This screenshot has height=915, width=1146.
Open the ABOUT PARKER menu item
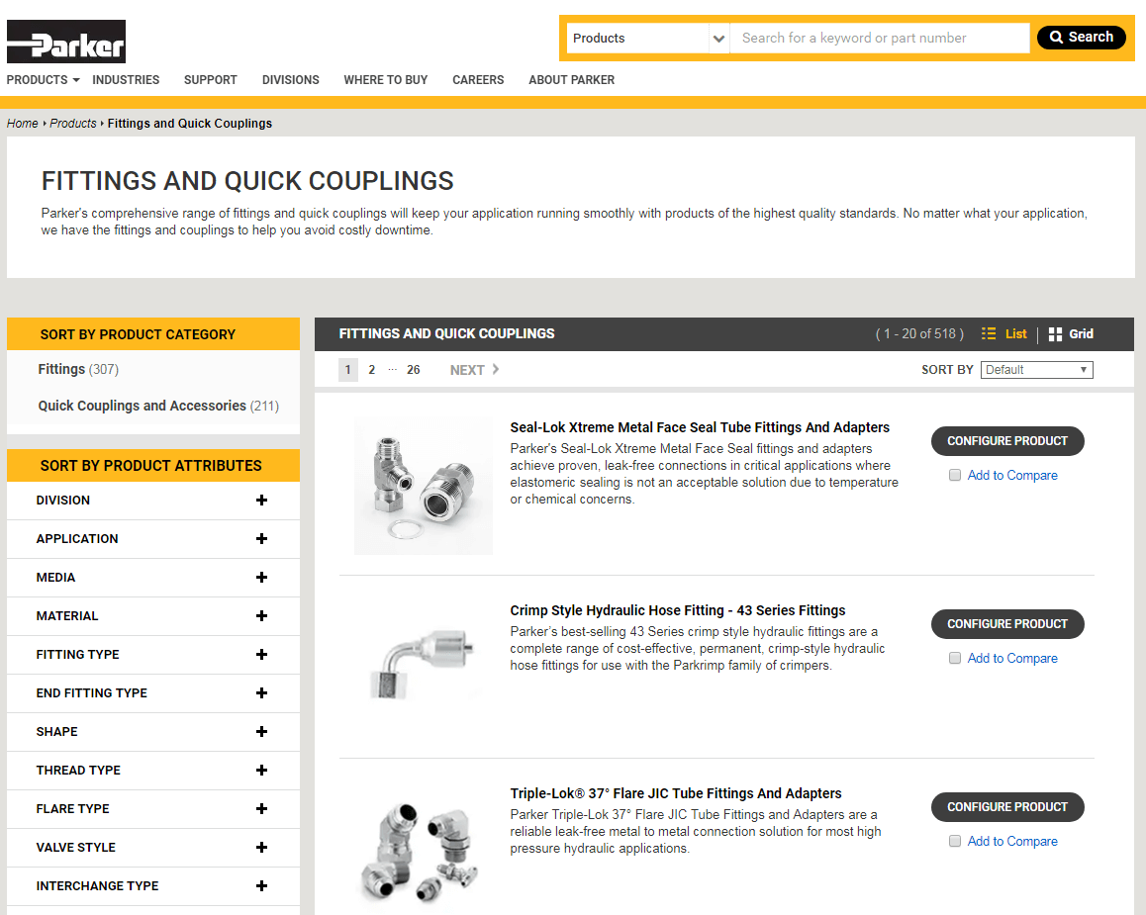[x=572, y=79]
